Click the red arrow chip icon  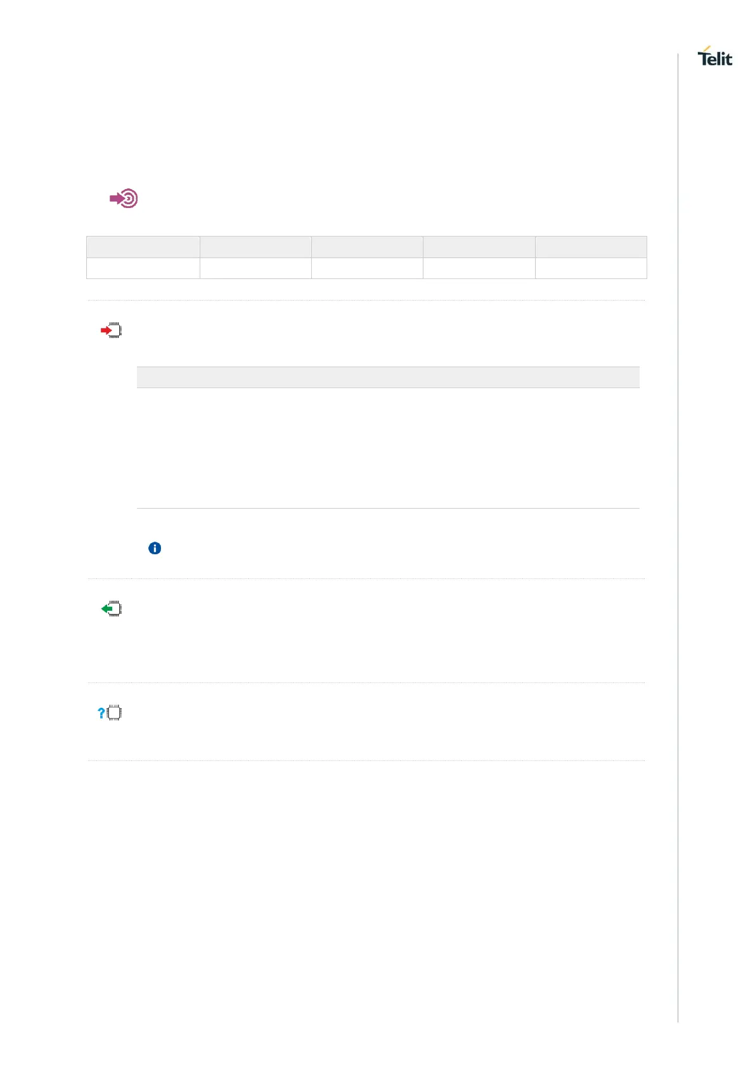112,330
